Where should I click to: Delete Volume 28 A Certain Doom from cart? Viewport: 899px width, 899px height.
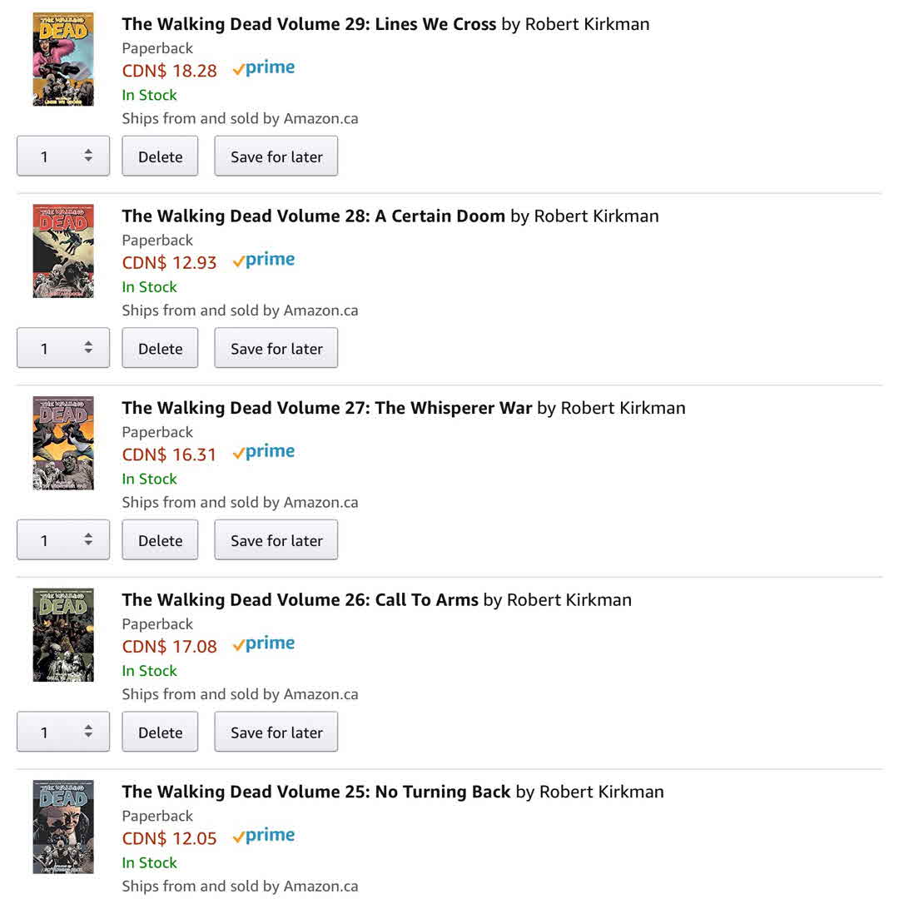160,348
